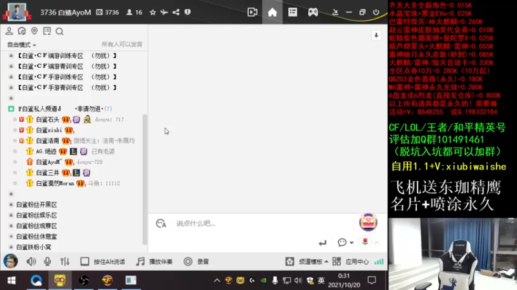Screen dimensions: 517x290
Task: Select channel 白鲨·CF端游青训专区
Action: (67, 66)
